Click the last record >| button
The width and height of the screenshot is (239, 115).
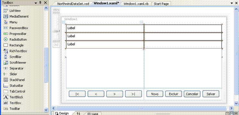[x=133, y=94]
